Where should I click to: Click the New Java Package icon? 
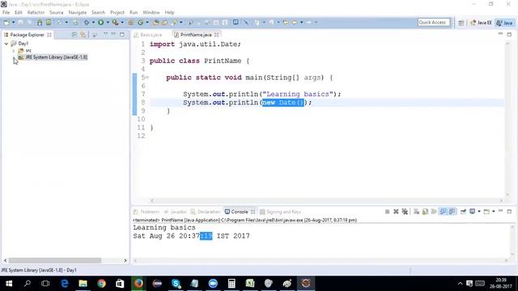(x=131, y=23)
